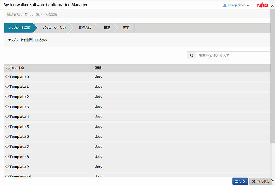
Task: Click the テンプレートを選択してください instruction text
Action: [28, 40]
